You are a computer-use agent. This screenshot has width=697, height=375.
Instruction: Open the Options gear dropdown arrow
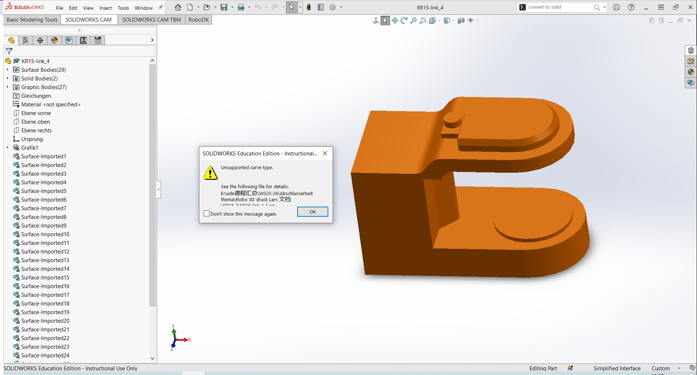point(341,8)
